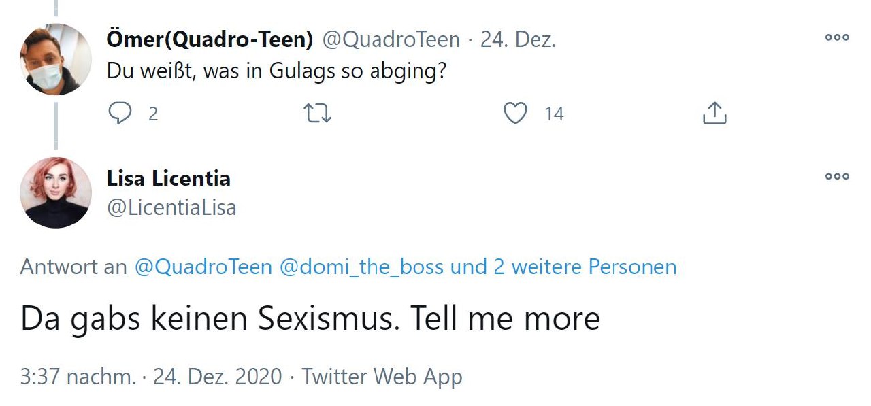This screenshot has width=871, height=406.
Task: Click the reply icon on Ömer's tweet
Action: (x=120, y=114)
